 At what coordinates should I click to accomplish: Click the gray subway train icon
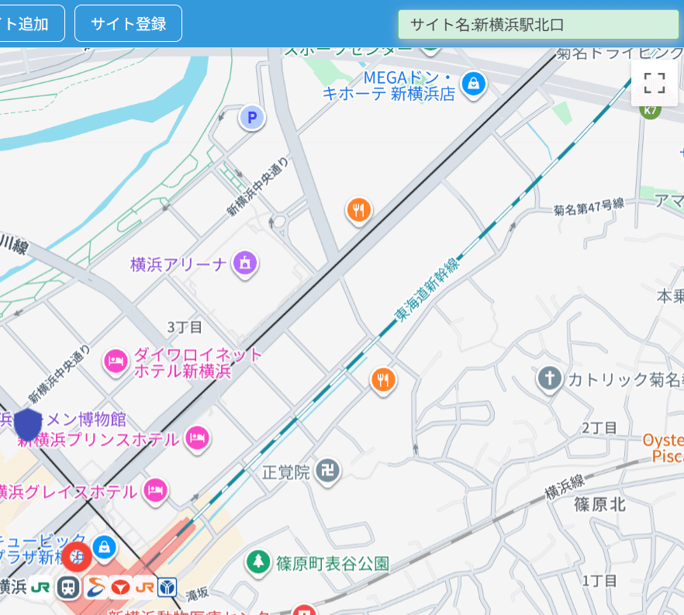pos(67,586)
